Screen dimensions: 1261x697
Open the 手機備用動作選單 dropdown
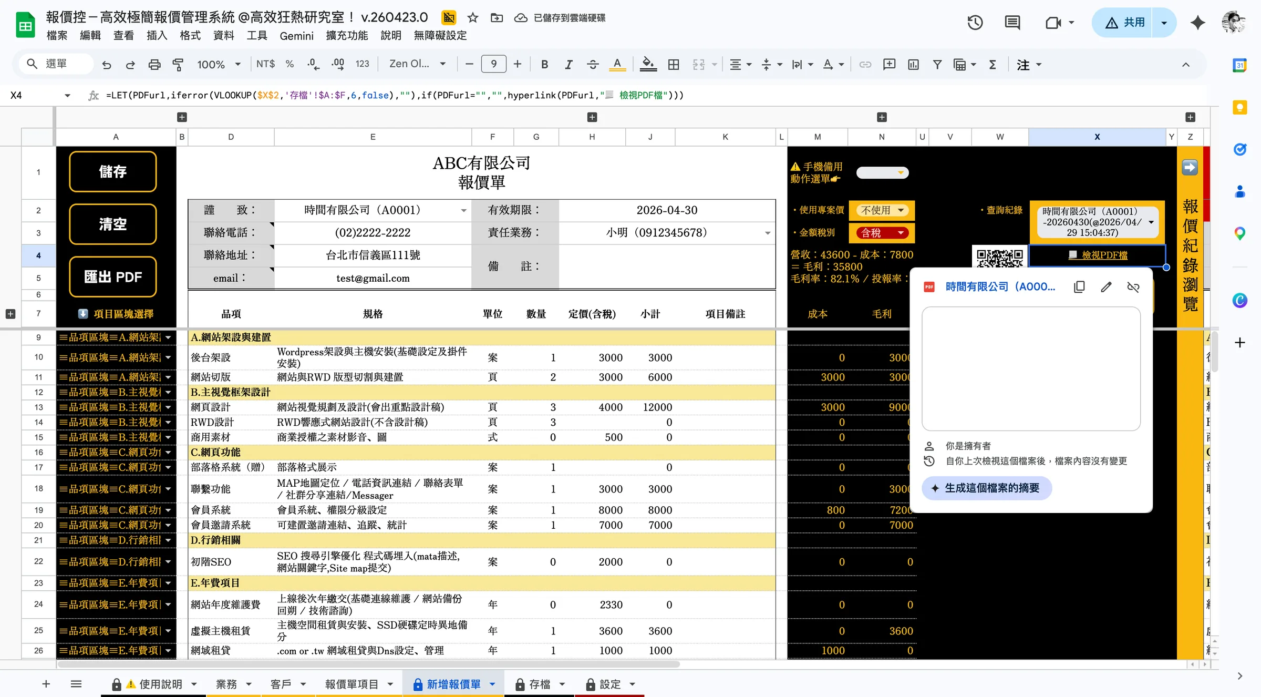[x=882, y=172]
